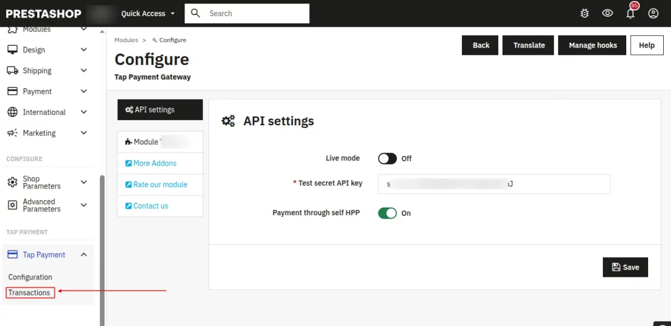Open Shipping in the sidebar menu
The width and height of the screenshot is (671, 326).
[x=37, y=70]
